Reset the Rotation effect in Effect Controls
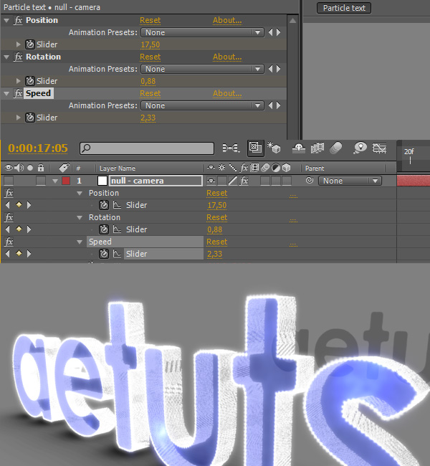 click(x=150, y=57)
